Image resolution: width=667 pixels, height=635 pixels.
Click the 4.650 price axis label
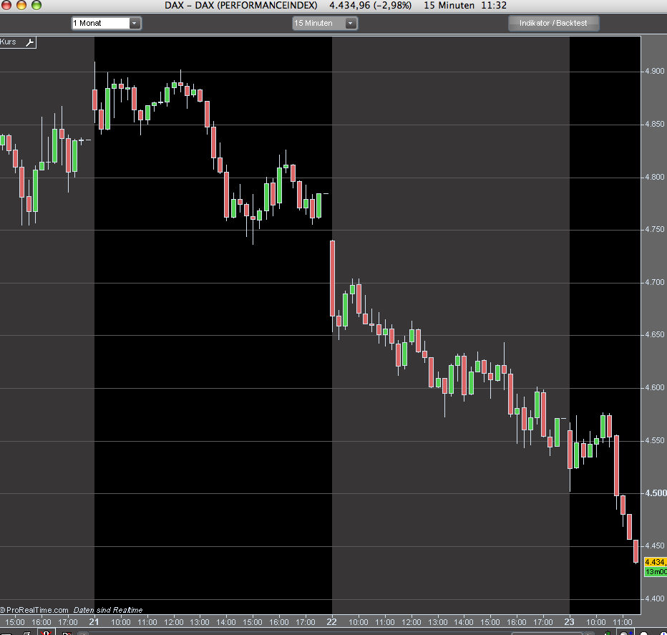pos(654,334)
